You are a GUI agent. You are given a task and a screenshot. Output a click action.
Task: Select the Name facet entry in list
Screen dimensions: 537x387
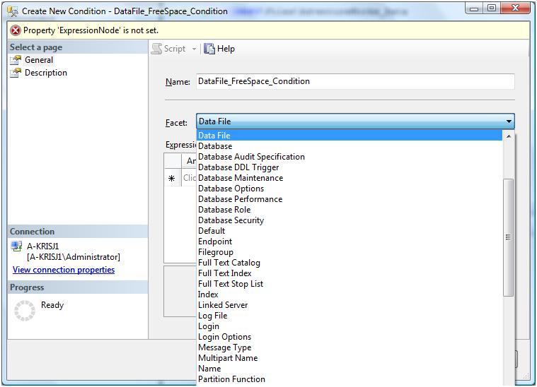click(x=350, y=369)
